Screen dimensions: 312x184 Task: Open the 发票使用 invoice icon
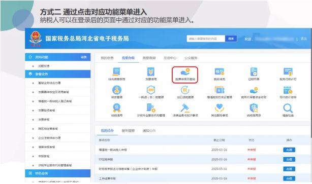click(x=151, y=74)
